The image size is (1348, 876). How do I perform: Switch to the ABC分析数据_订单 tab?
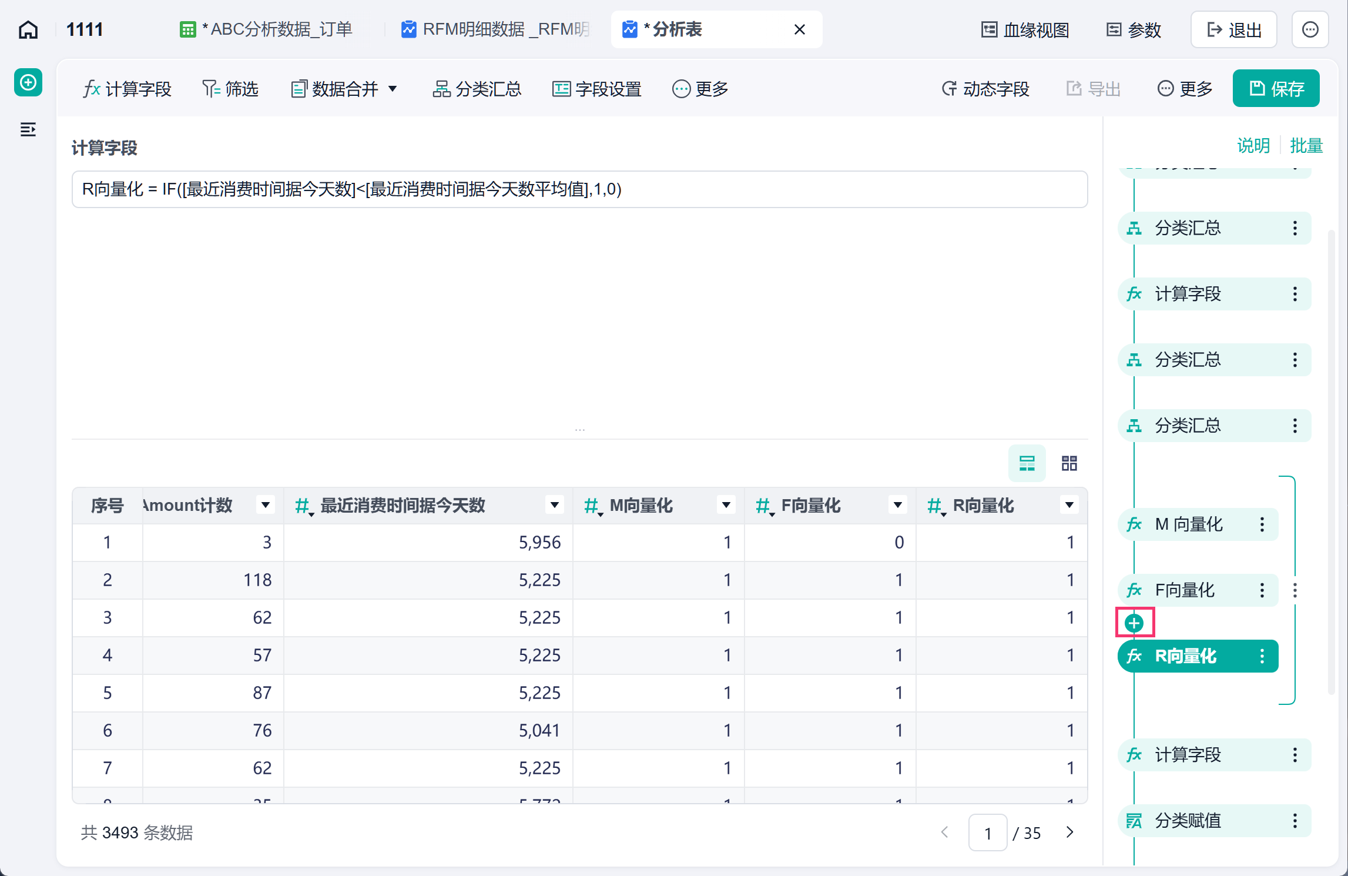pyautogui.click(x=266, y=29)
